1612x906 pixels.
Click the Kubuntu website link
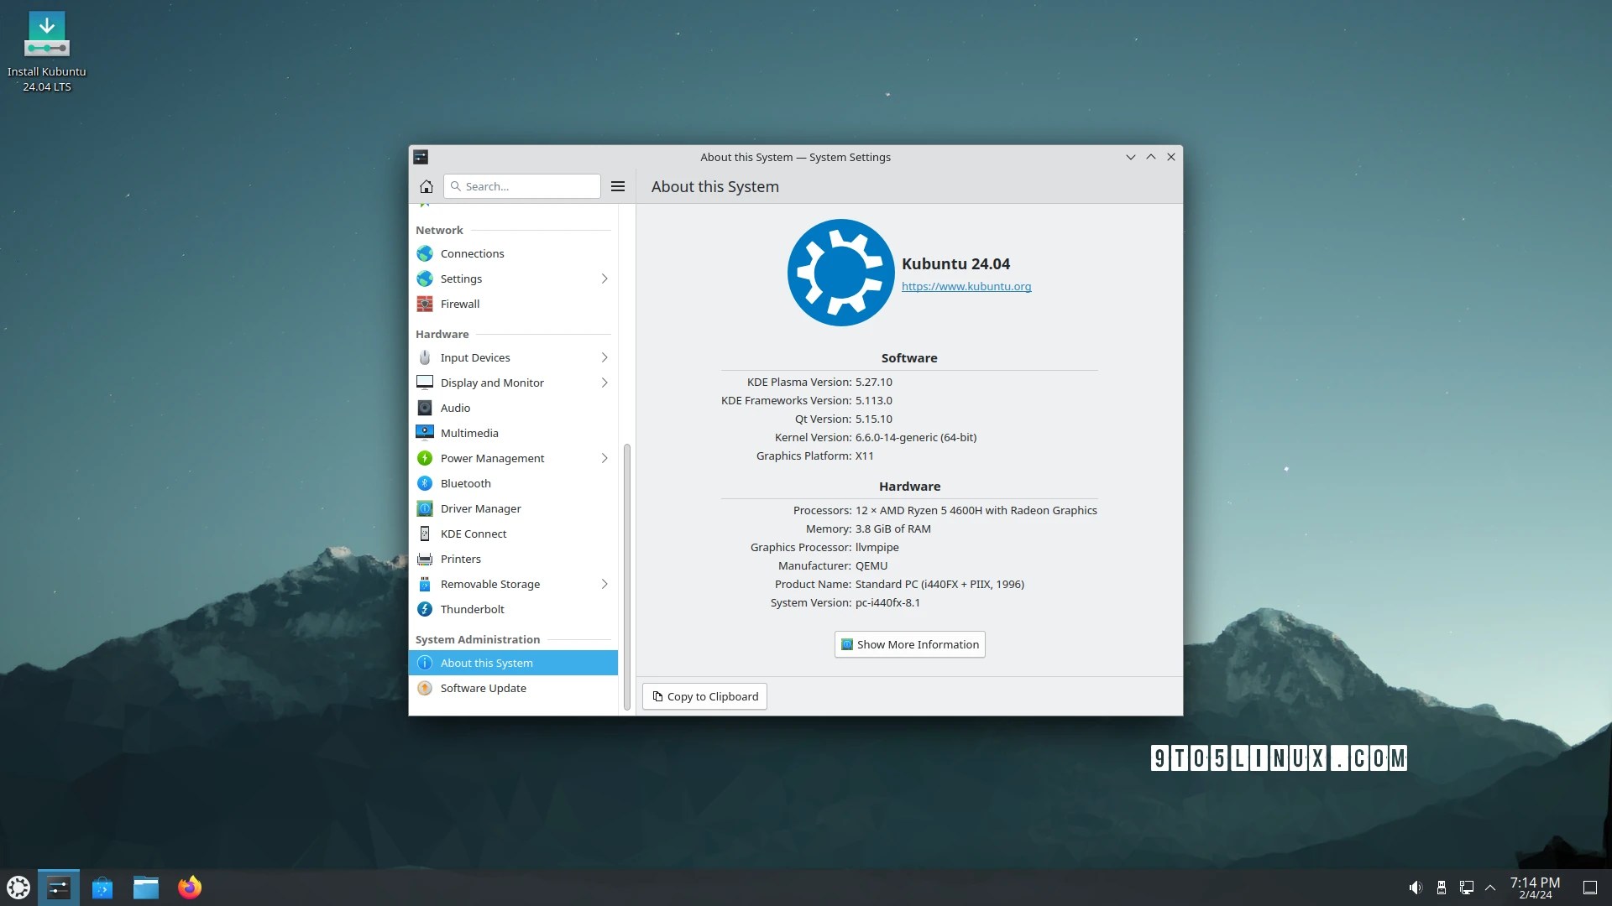(x=966, y=287)
